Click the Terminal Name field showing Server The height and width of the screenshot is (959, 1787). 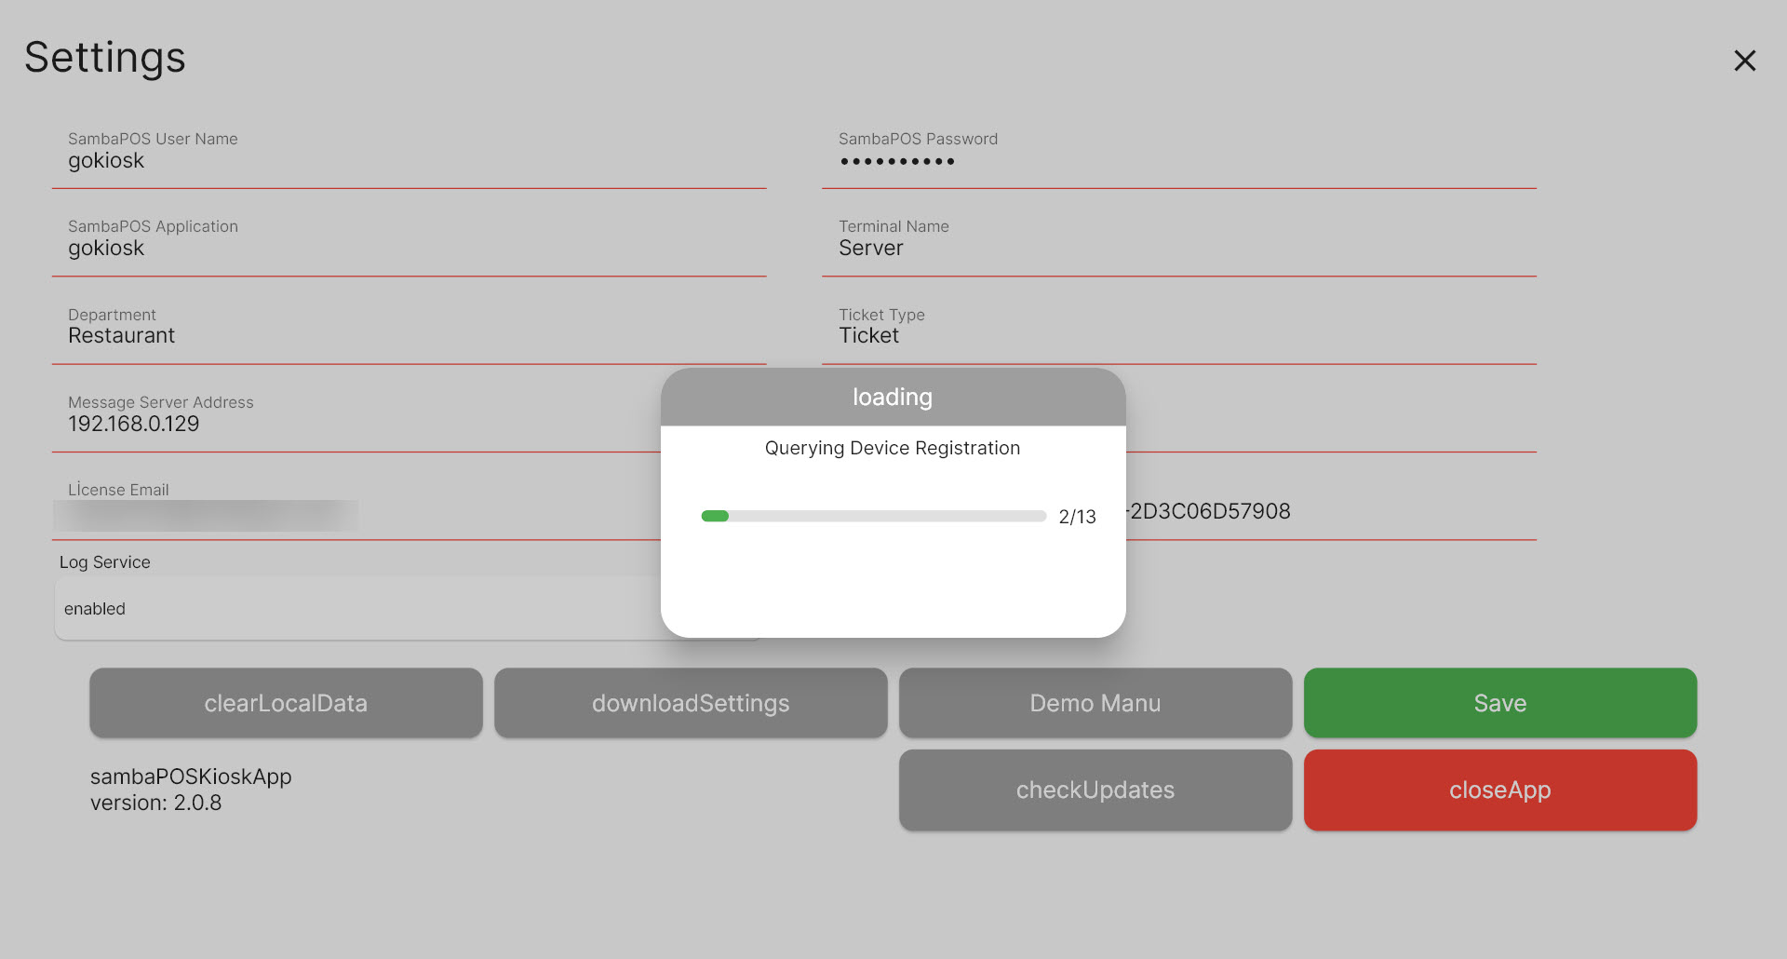point(1177,249)
